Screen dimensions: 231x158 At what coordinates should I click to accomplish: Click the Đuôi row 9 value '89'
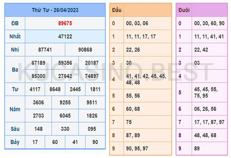197,148
